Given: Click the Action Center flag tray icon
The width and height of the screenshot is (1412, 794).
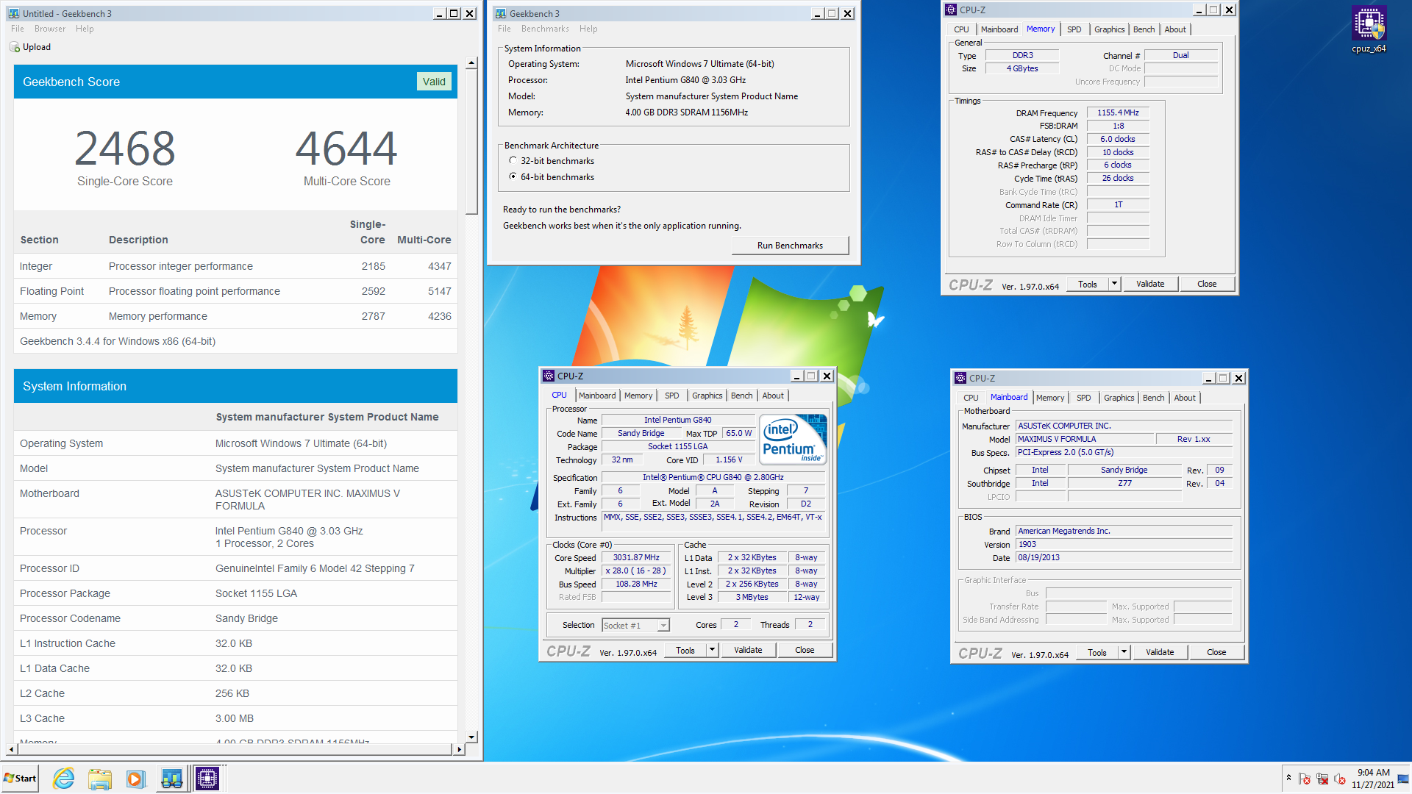Looking at the screenshot, I should 1305,779.
